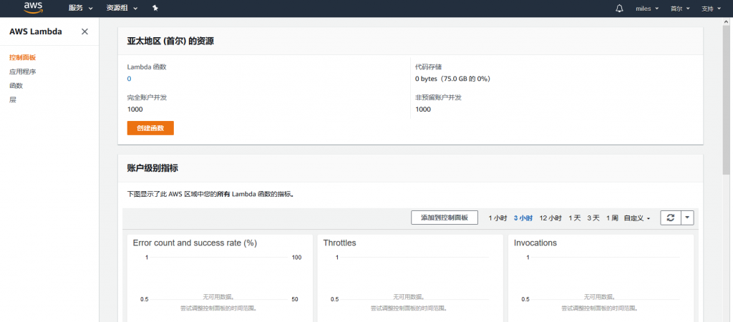733x322 pixels.
Task: Expand the 资源组 resource groups menu
Action: coord(122,9)
